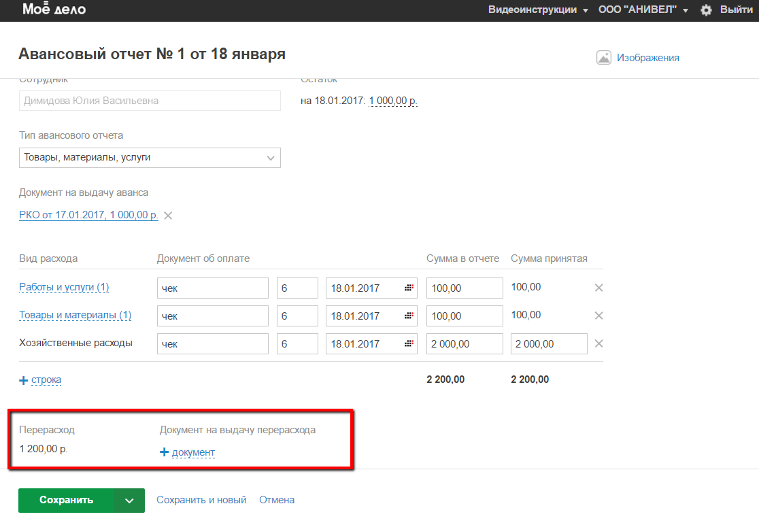Open settings gear icon in header
The image size is (759, 523).
click(706, 10)
